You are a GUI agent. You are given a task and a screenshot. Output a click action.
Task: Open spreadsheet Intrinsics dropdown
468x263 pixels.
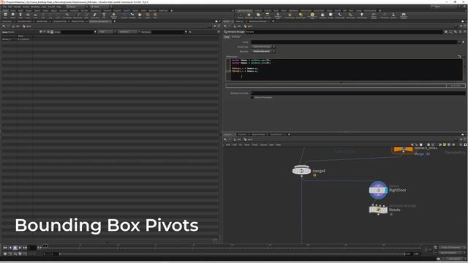128,31
